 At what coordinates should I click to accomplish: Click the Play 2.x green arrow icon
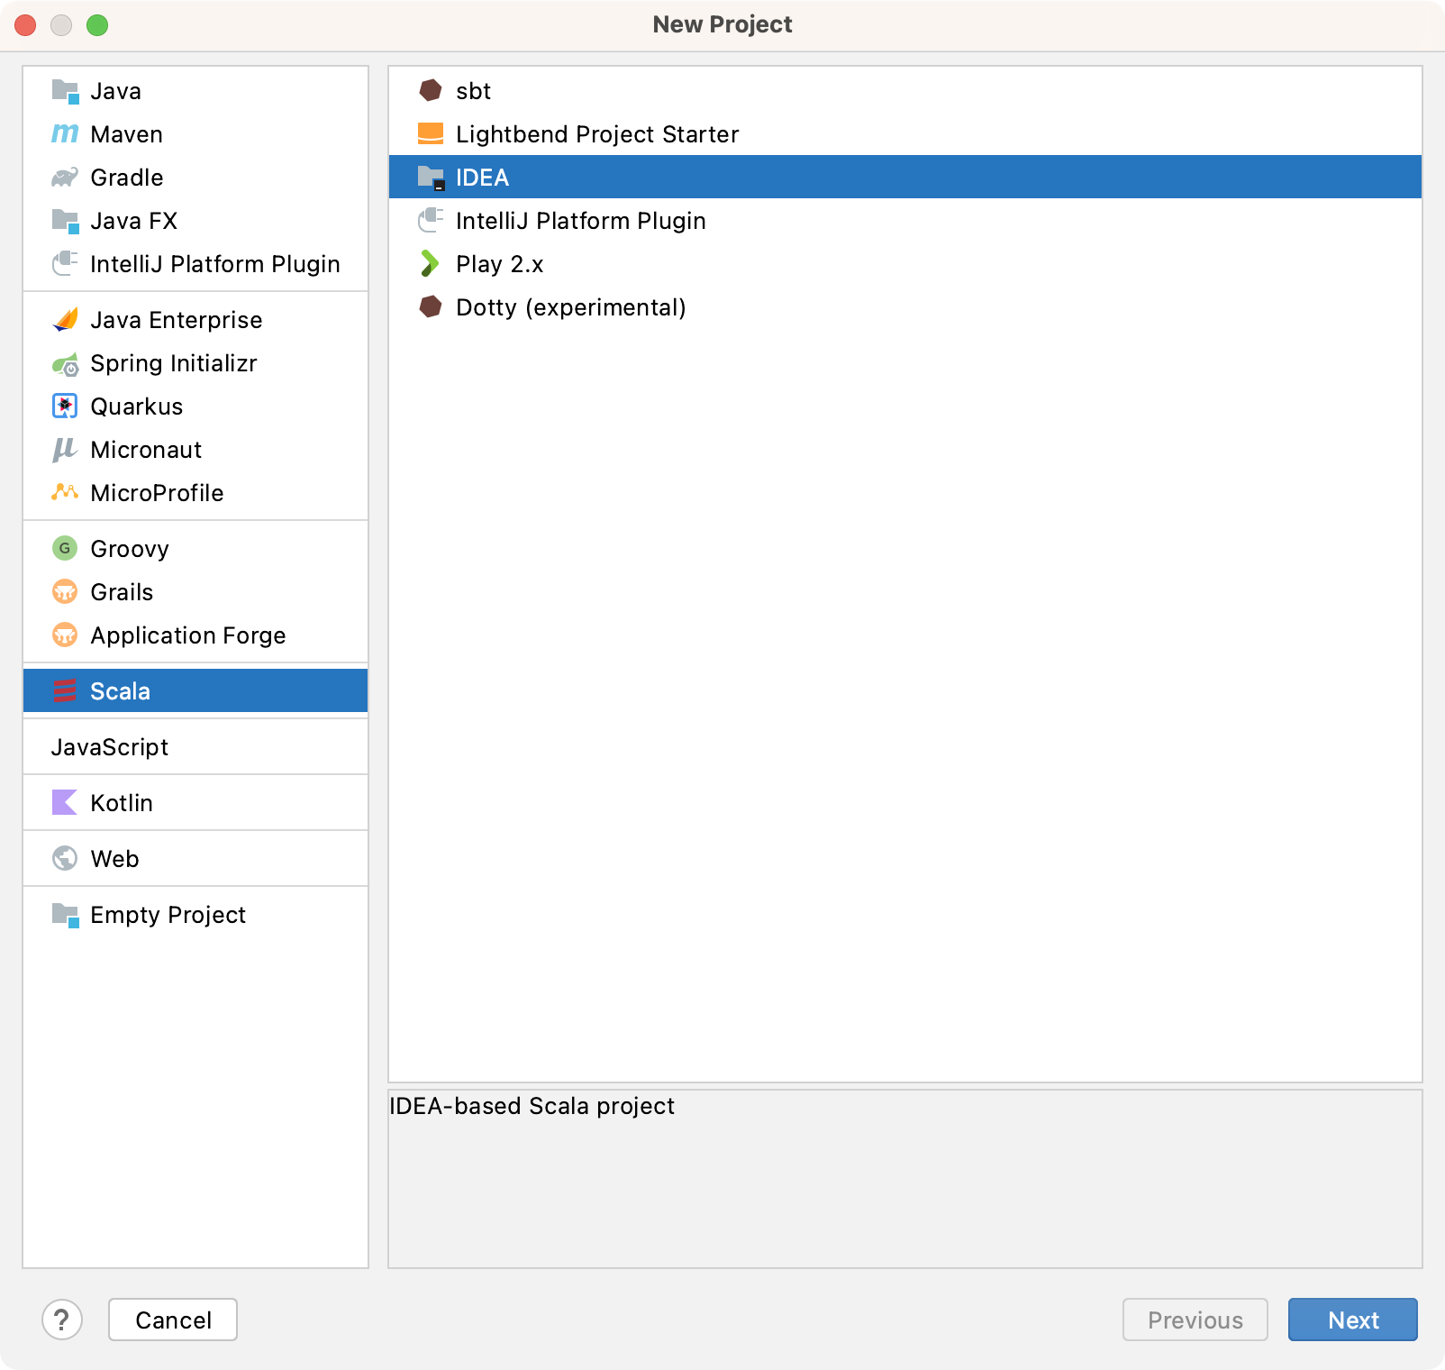tap(431, 264)
